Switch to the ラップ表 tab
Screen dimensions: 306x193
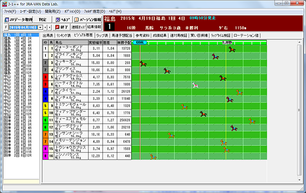[102, 36]
